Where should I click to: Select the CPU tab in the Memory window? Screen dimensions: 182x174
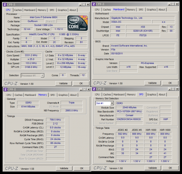point(9,95)
